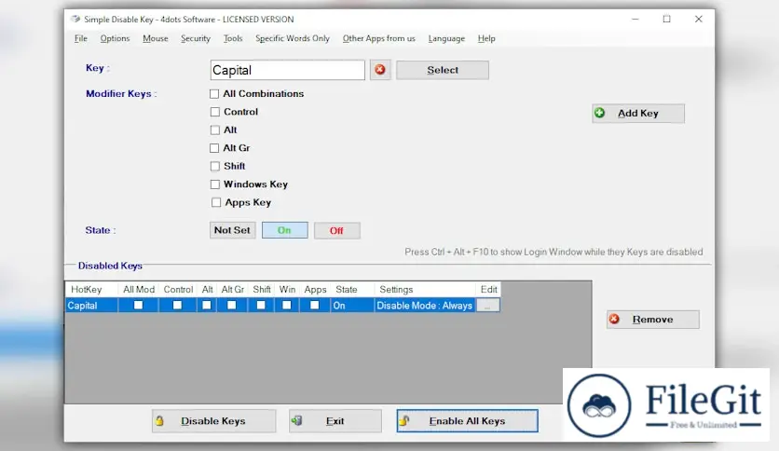Set state to Off

(x=336, y=230)
